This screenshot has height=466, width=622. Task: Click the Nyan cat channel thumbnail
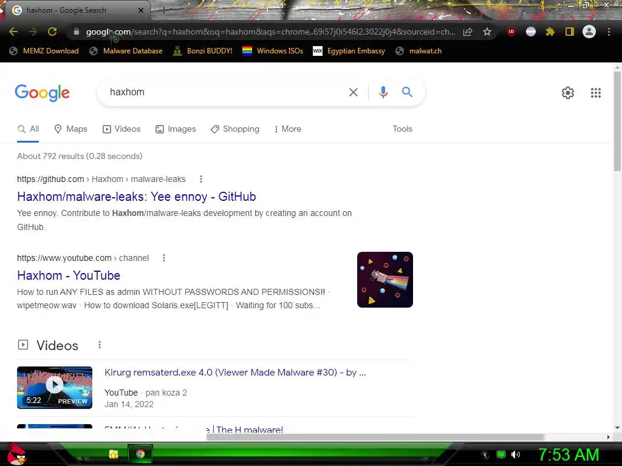384,280
